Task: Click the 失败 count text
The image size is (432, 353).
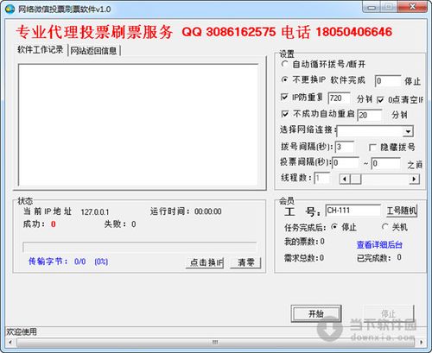Action: [x=120, y=224]
